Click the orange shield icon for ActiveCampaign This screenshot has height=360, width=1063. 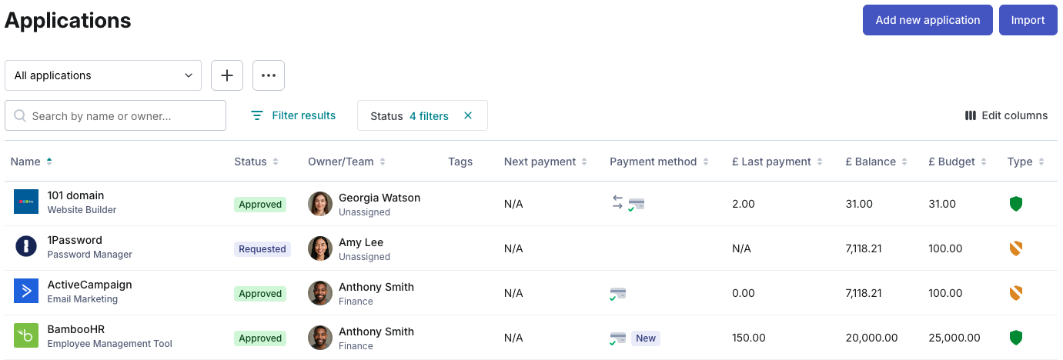1016,293
